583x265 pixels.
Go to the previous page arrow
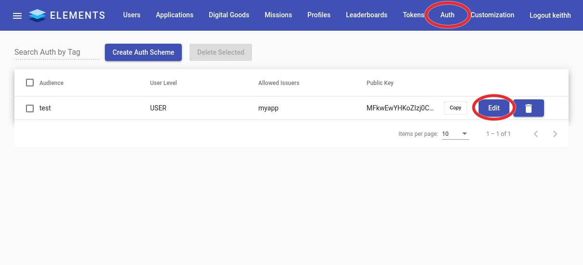(536, 134)
